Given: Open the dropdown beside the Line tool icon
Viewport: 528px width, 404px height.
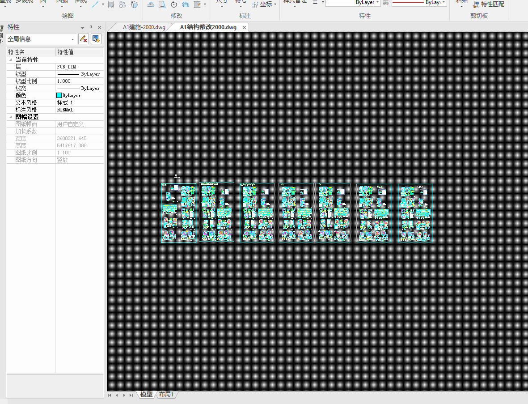Looking at the screenshot, I should pos(103,4).
